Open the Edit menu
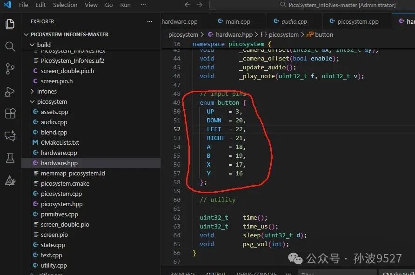 [40, 5]
